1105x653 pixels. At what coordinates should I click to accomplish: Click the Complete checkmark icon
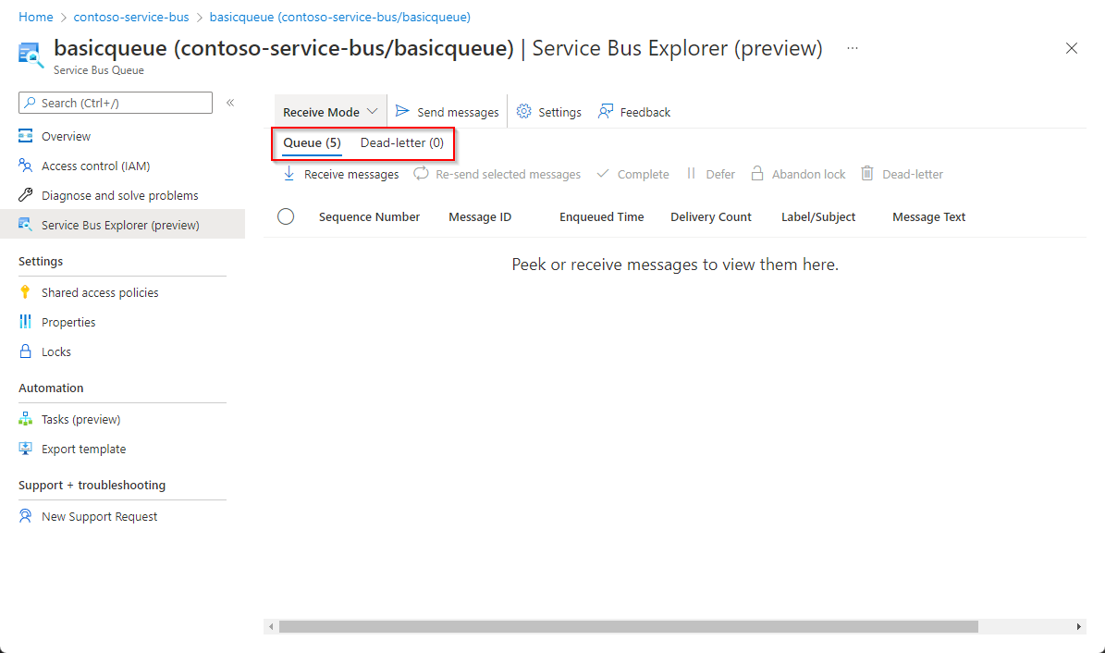603,174
